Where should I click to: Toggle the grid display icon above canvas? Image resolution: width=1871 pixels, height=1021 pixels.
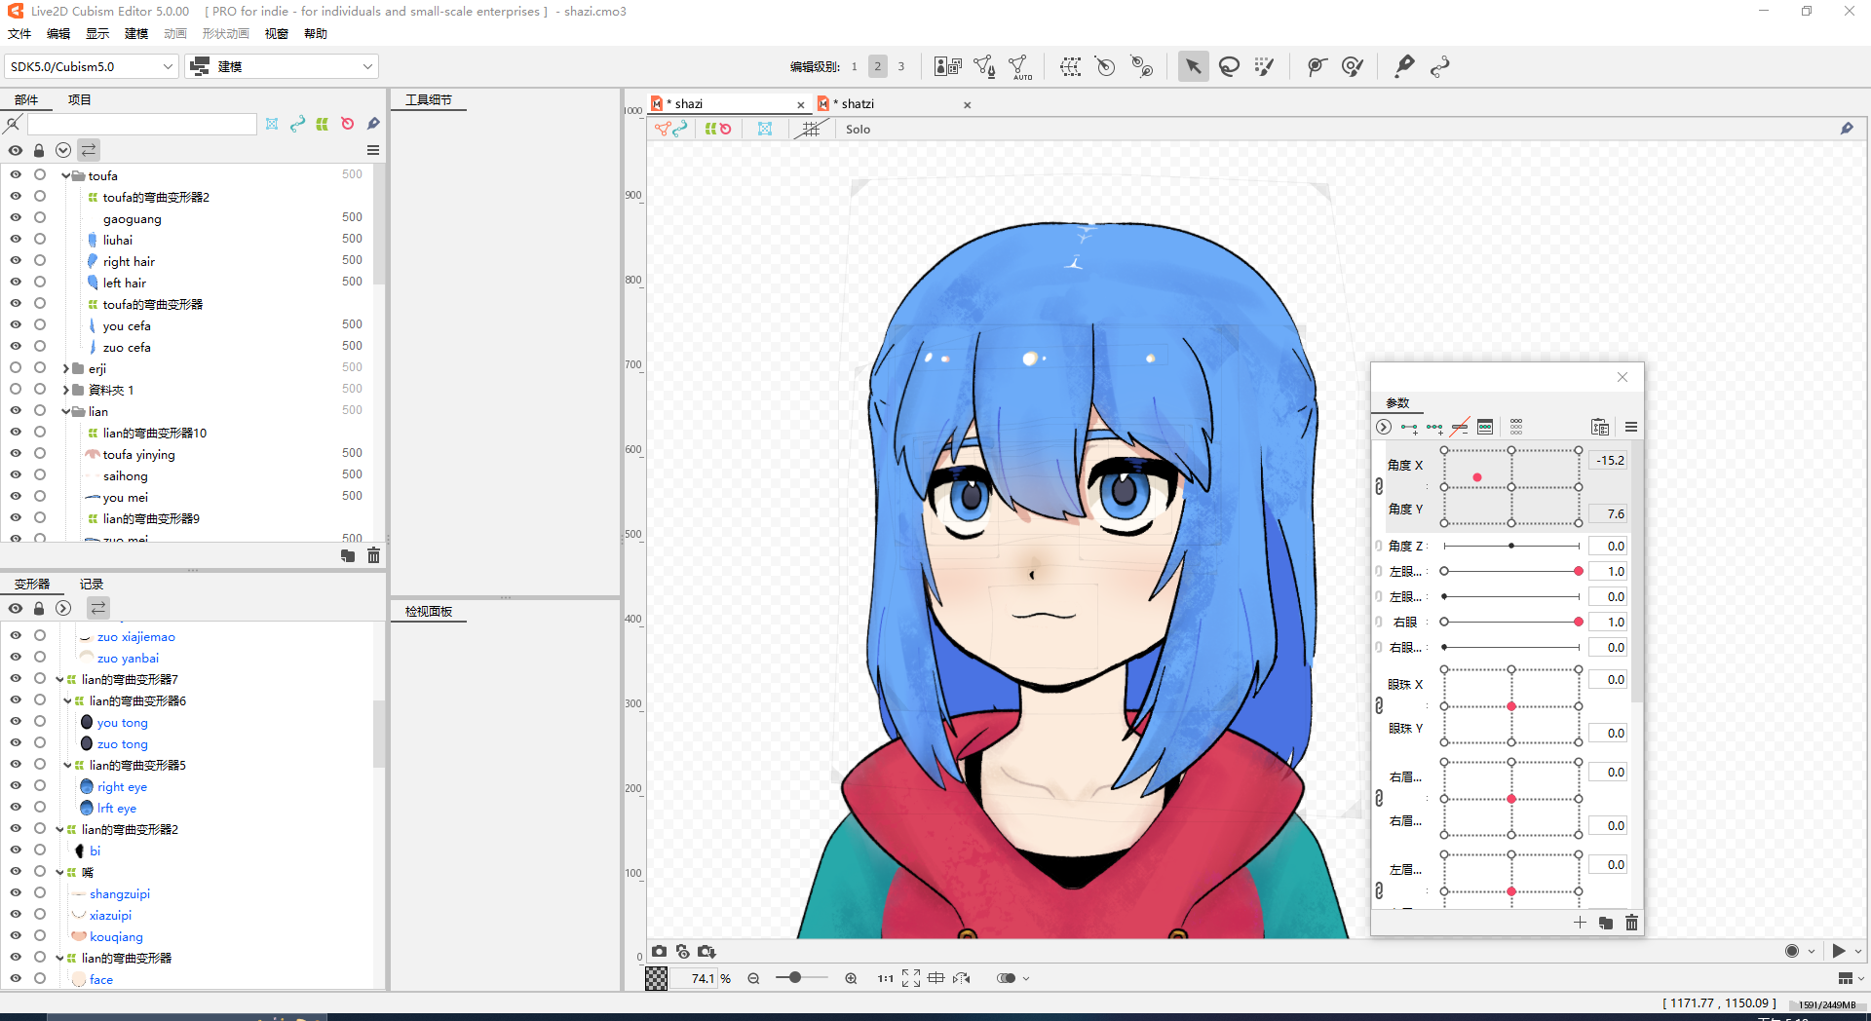(811, 129)
